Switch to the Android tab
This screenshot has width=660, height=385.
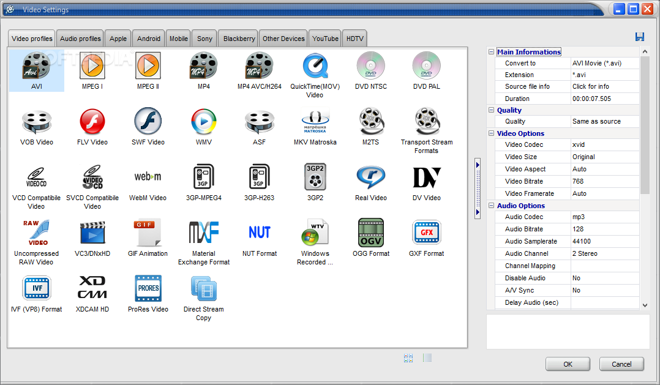[x=149, y=39]
